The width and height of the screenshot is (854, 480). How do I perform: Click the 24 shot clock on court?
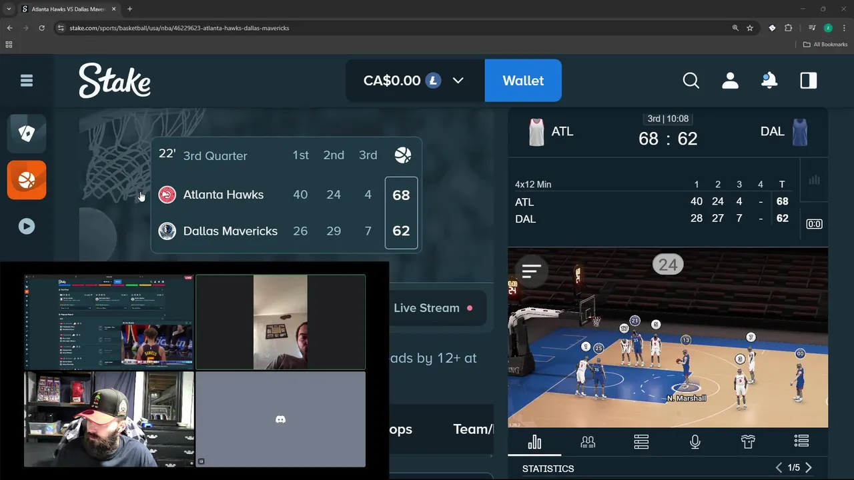coord(668,265)
